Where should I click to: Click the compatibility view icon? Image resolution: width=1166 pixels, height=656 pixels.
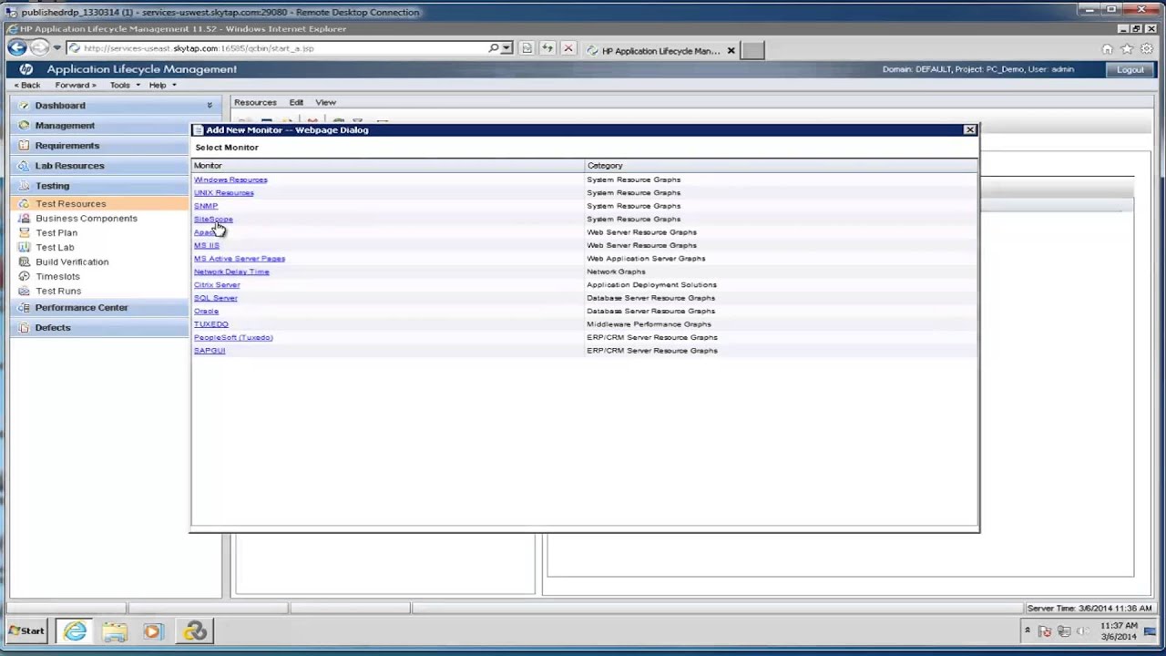coord(527,48)
